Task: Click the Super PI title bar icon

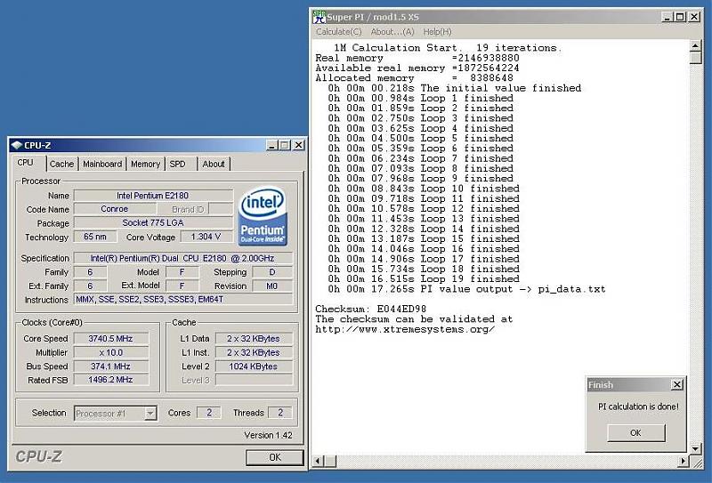Action: (x=320, y=17)
